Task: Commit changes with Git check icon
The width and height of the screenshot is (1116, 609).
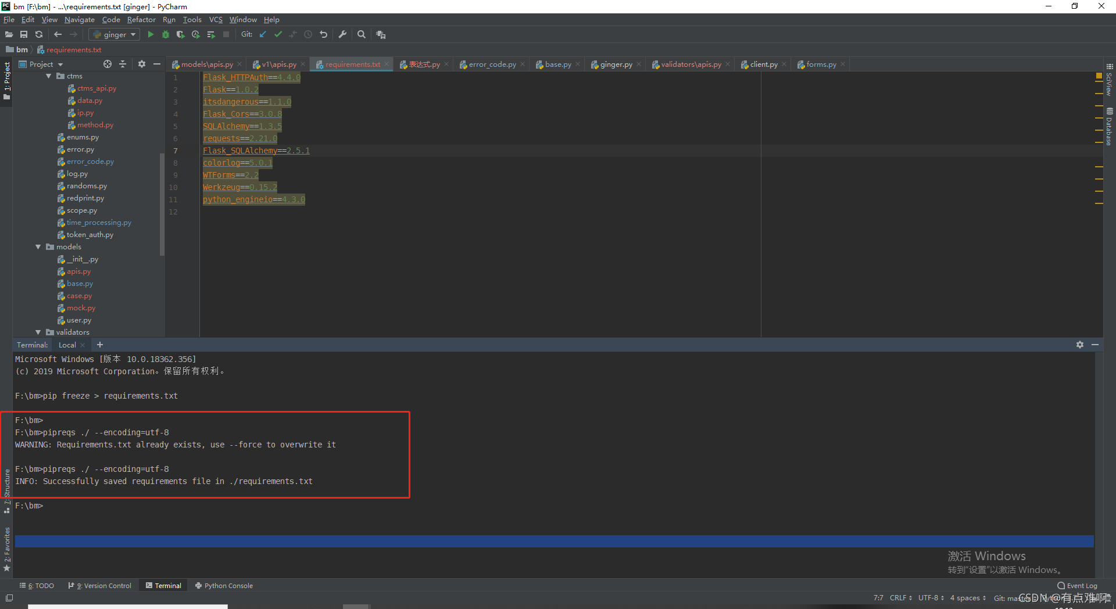Action: coord(278,34)
